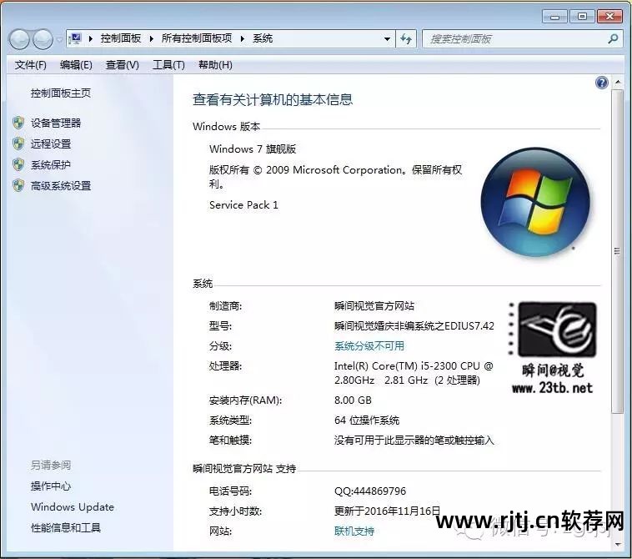Open address bar history dropdown arrow

[387, 38]
